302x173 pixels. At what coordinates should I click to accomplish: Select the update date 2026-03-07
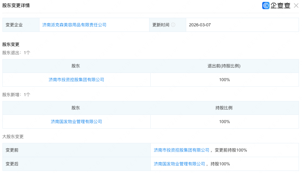(x=200, y=25)
